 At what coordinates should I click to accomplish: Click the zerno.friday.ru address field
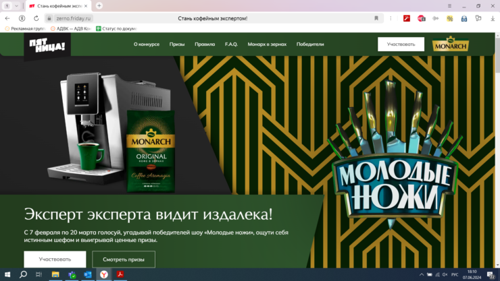click(74, 18)
